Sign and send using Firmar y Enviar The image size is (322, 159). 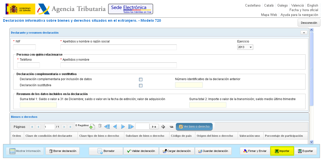(x=255, y=151)
